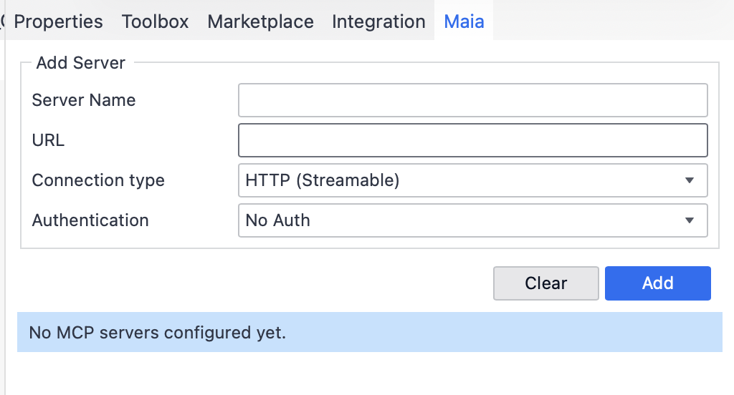The height and width of the screenshot is (395, 734).
Task: Go to the Marketplace tab
Action: click(260, 21)
